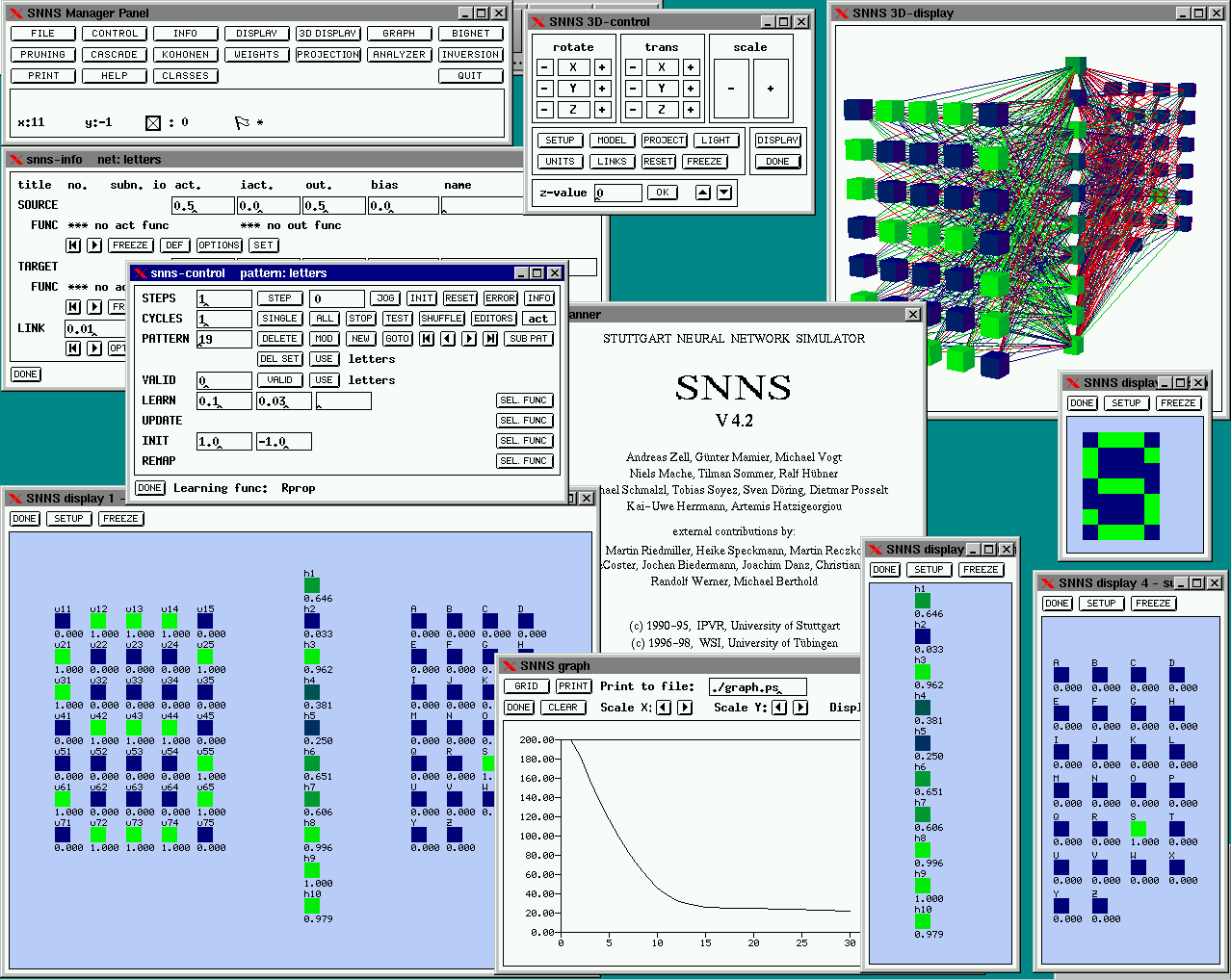The height and width of the screenshot is (980, 1231).
Task: Open SEL. FUNC for the LEARN row
Action: (x=523, y=400)
